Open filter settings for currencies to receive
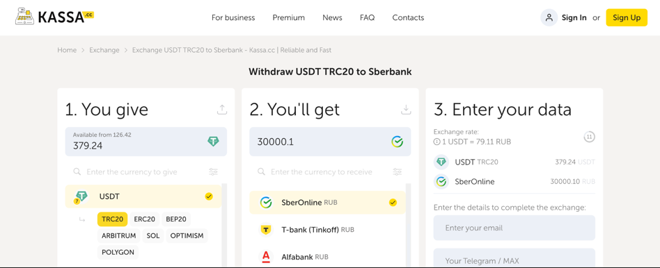Screen dimensions: 660x268 [x=398, y=171]
